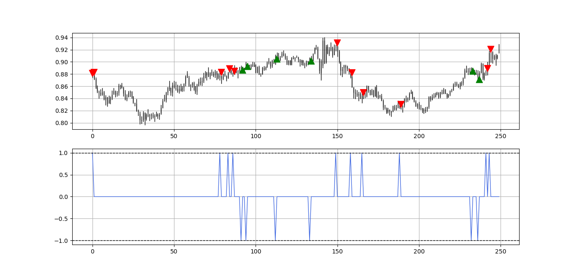The image size is (577, 275).
Task: Select the 200 x-axis label under price chart
Action: pos(419,136)
